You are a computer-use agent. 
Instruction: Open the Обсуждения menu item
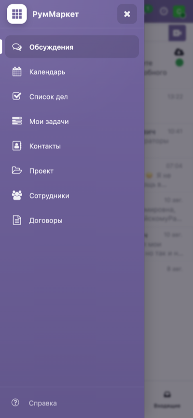(72, 47)
